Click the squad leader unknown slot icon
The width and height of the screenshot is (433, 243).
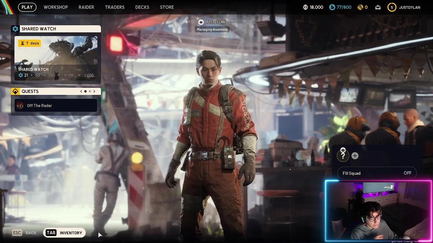coord(343,156)
